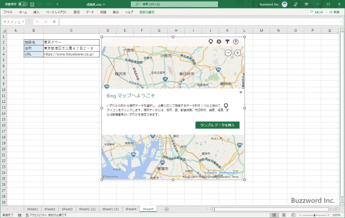
Task: Switch to Sheet1 (2) tab
Action: pos(87,209)
